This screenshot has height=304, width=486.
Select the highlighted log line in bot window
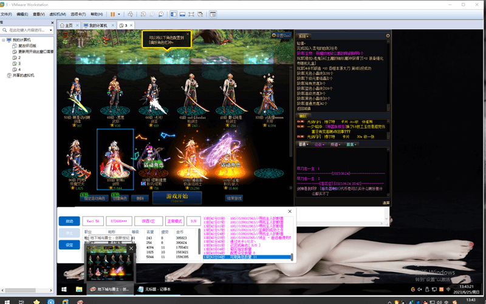click(x=247, y=257)
